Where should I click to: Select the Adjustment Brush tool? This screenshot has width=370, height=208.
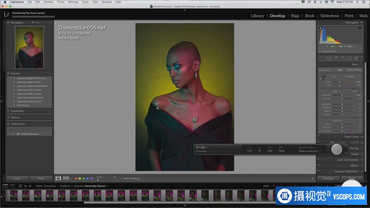[x=358, y=58]
